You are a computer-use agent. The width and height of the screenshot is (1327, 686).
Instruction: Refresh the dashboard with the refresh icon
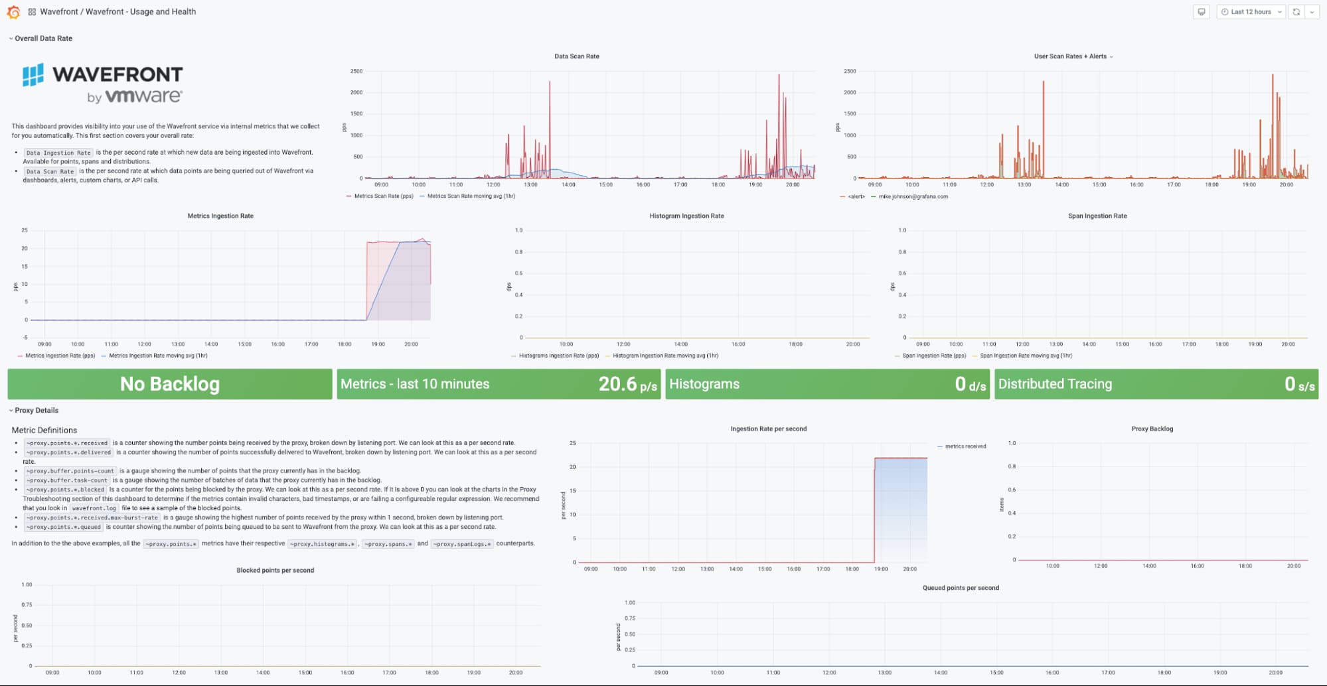click(1296, 12)
